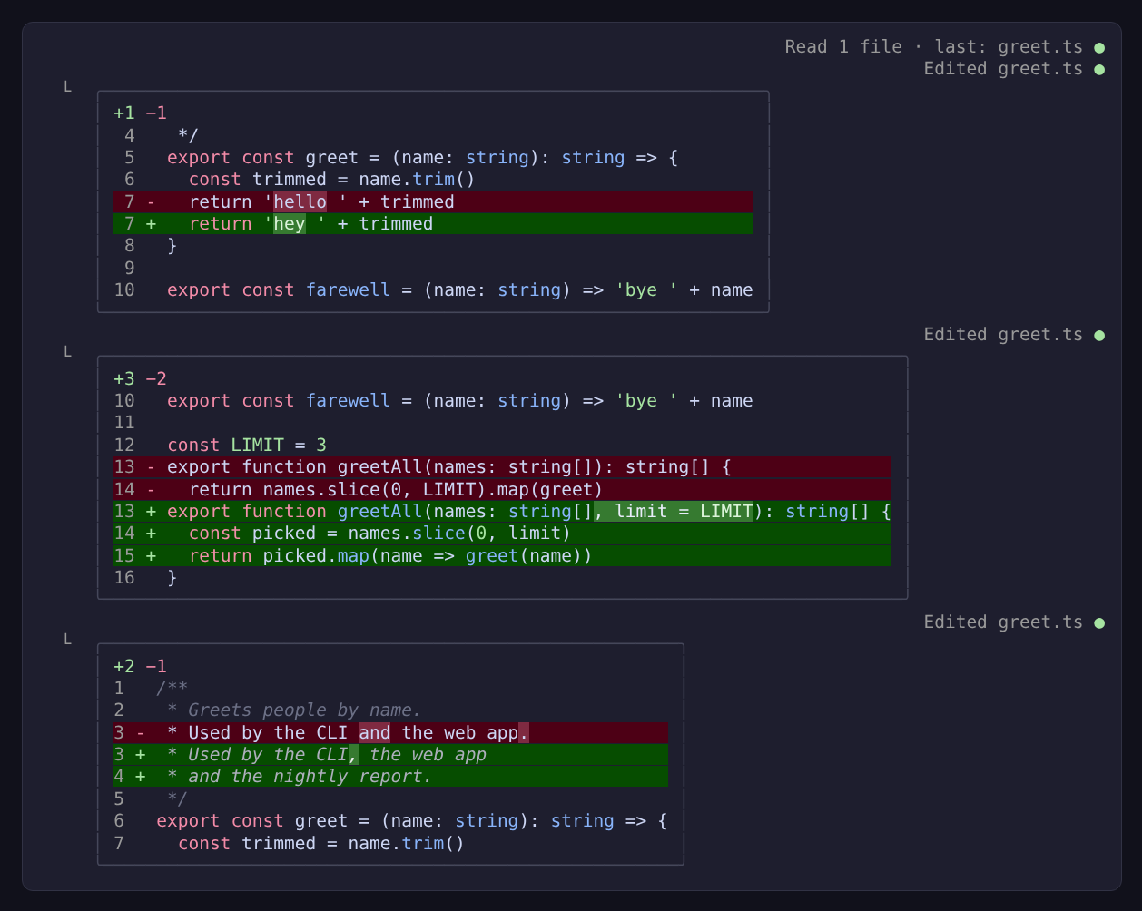Image resolution: width=1142 pixels, height=911 pixels.
Task: Click line 5 "*/" in the +2 −1 diff
Action: (x=177, y=798)
